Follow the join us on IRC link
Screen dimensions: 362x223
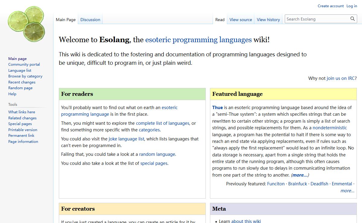341,78
